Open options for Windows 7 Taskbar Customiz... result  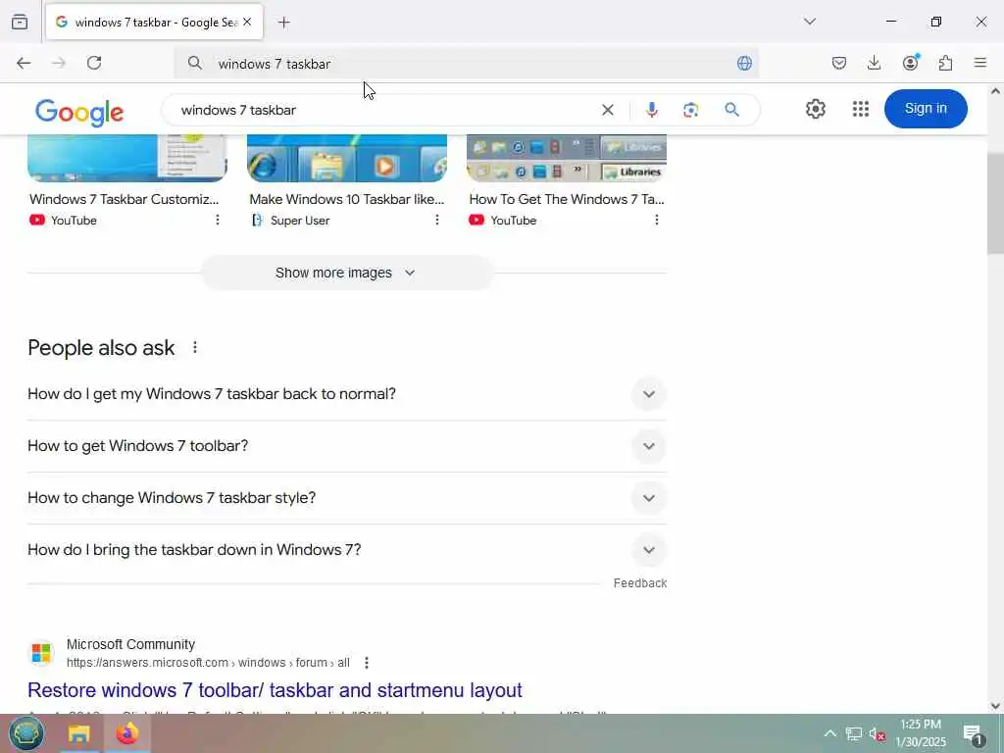(x=218, y=221)
